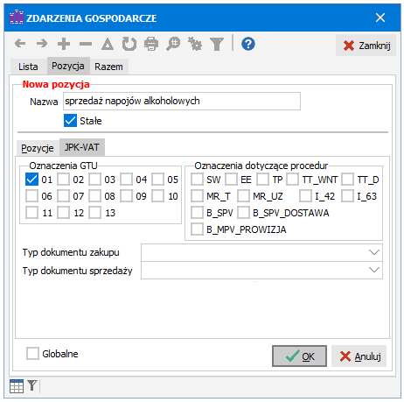Open help with blue question mark

(x=248, y=44)
